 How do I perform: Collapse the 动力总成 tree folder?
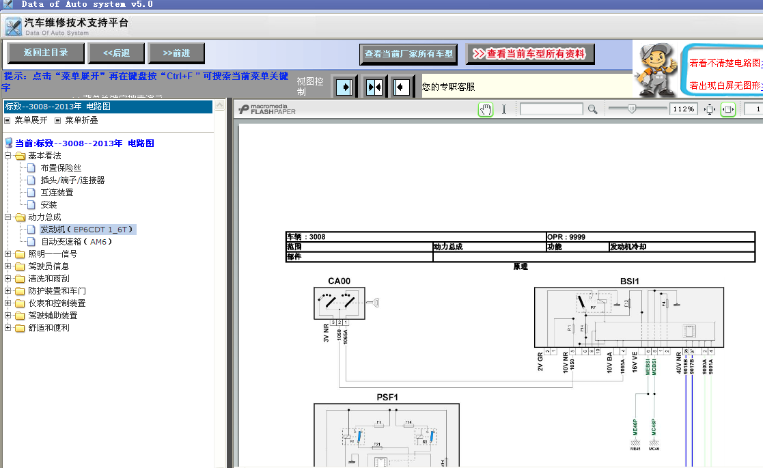coord(8,217)
